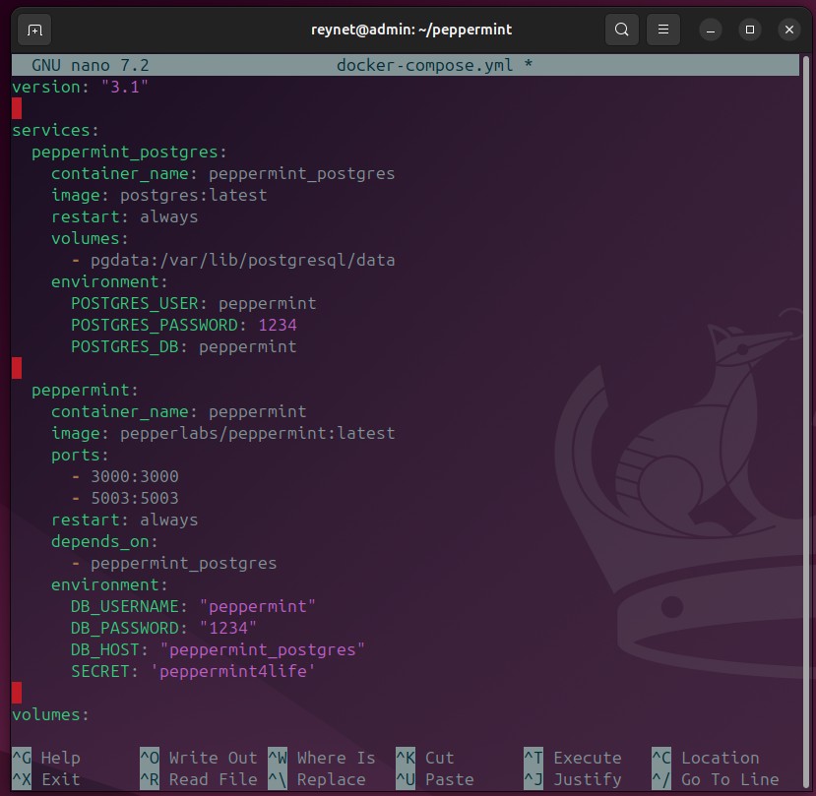Image resolution: width=816 pixels, height=796 pixels.
Task: Click image: pepperlabs/peppermint:latest line
Action: tap(222, 433)
